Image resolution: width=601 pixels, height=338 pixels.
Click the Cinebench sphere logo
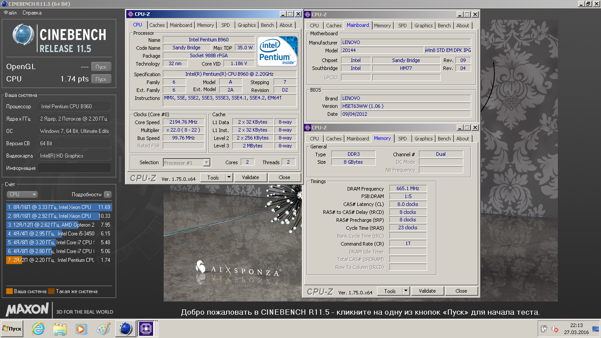click(23, 34)
